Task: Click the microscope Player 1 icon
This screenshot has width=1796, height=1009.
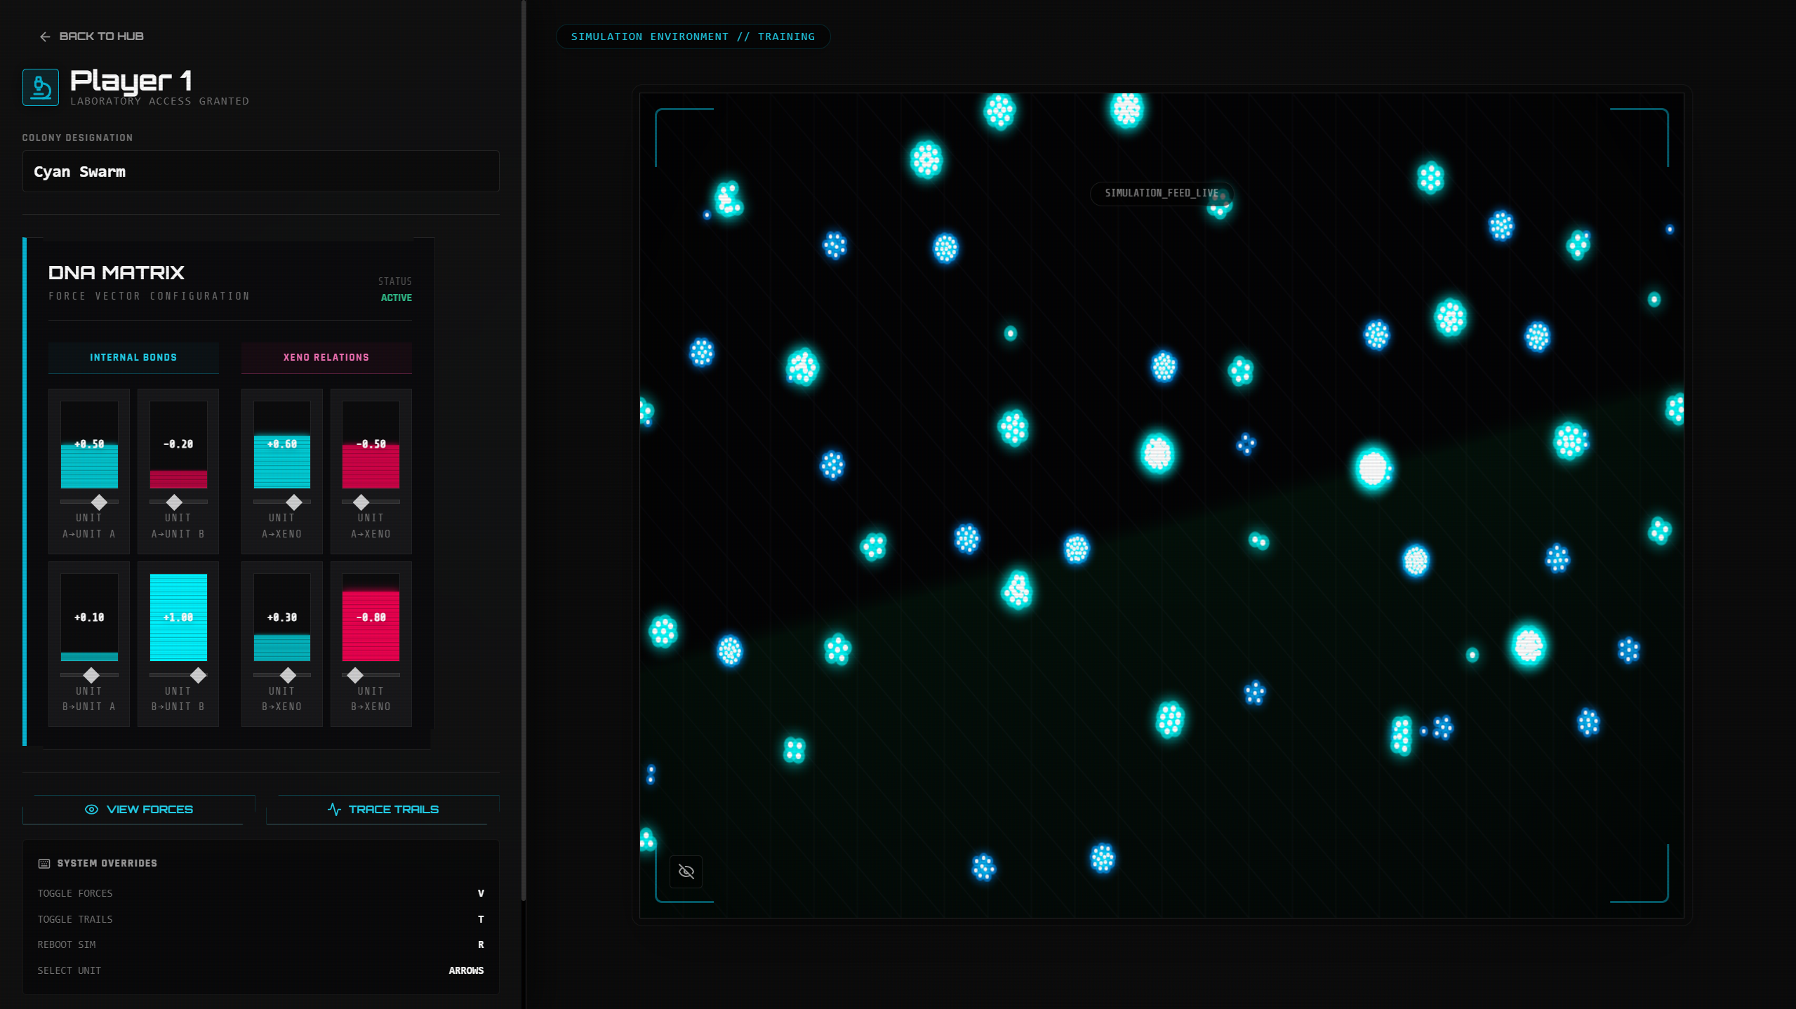Action: click(x=41, y=88)
